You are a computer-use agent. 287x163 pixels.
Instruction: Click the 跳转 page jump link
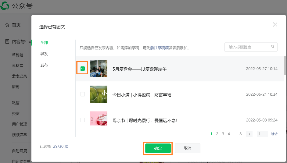pyautogui.click(x=274, y=134)
